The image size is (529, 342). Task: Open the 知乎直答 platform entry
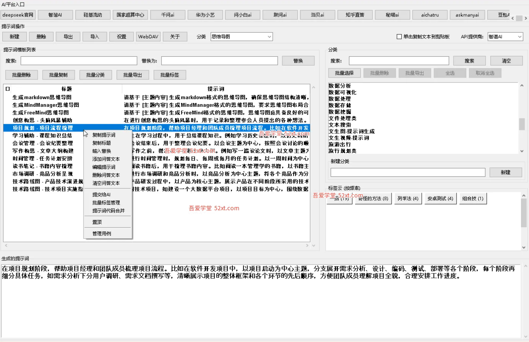pyautogui.click(x=355, y=15)
